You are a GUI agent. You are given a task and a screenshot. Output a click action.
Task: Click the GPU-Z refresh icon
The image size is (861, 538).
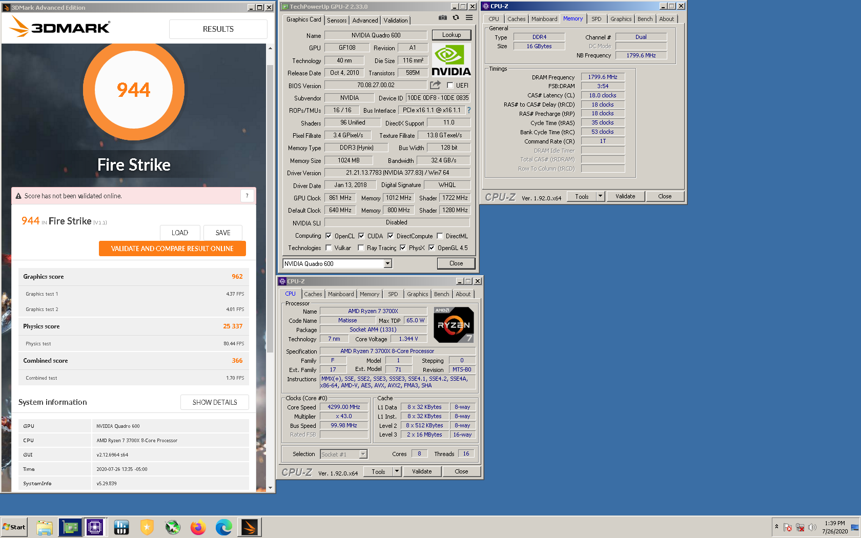tap(456, 18)
